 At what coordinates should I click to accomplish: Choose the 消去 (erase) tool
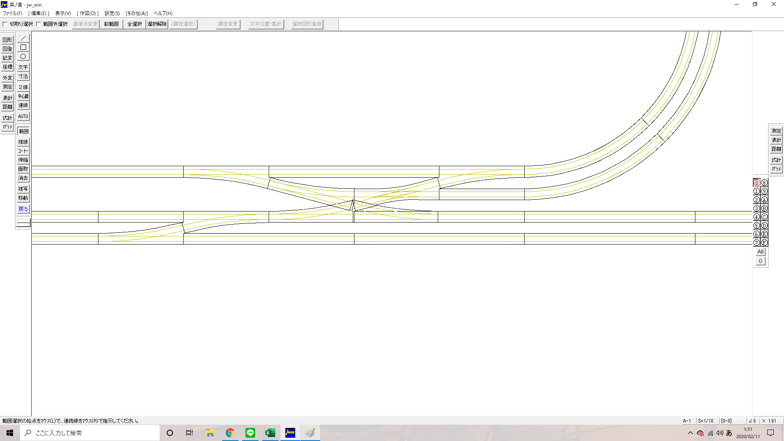[23, 178]
